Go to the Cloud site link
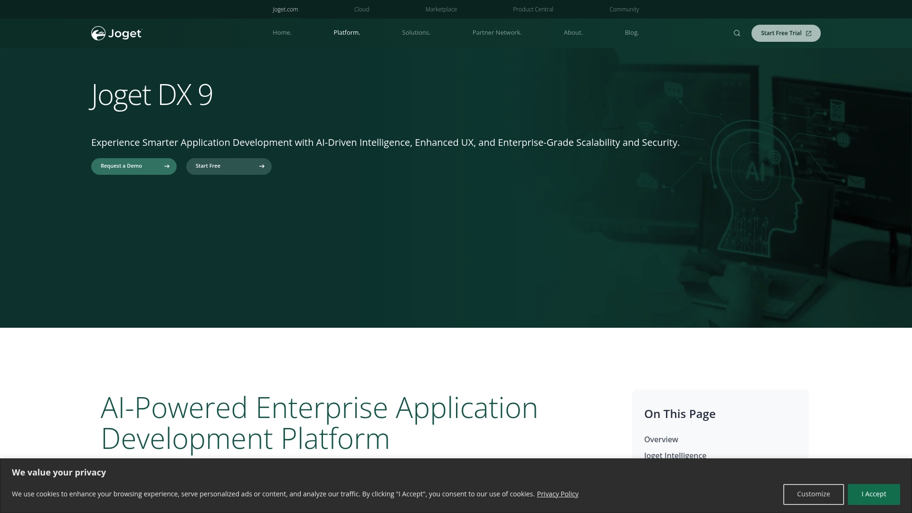 click(361, 9)
